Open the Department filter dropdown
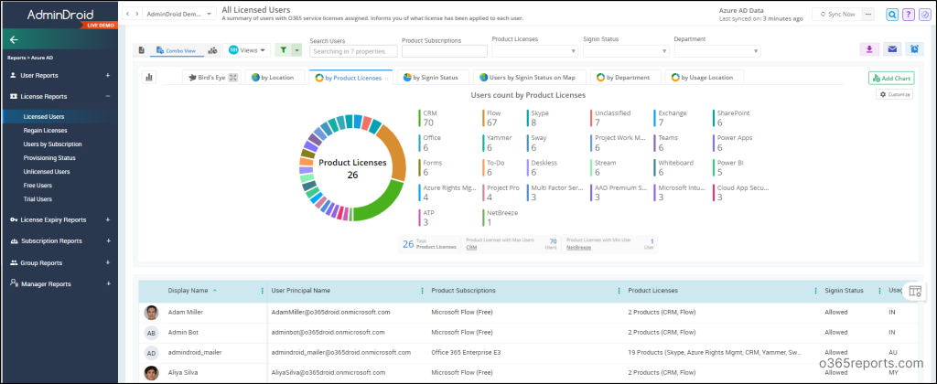The width and height of the screenshot is (937, 384). coord(717,51)
